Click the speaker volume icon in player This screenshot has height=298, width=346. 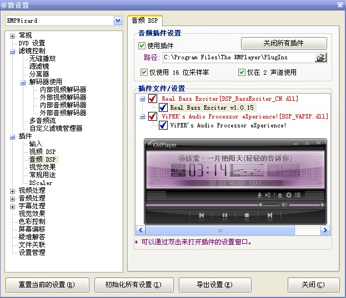284,204
